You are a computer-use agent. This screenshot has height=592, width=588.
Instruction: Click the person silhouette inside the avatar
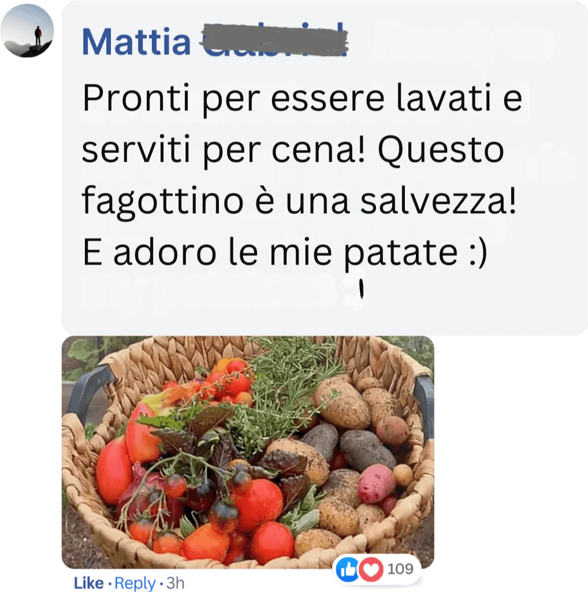point(38,35)
